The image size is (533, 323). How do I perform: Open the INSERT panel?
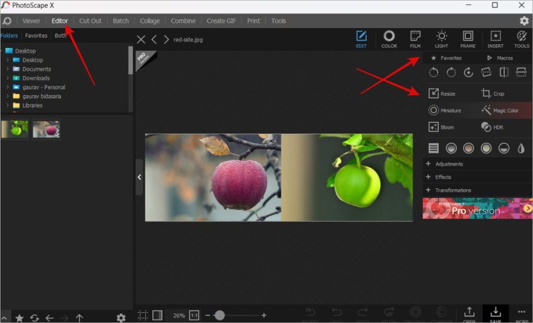pos(496,40)
